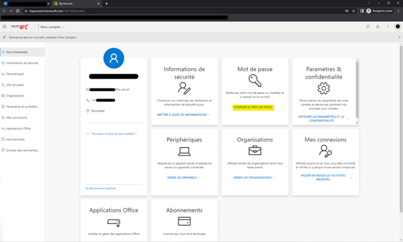Image resolution: width=403 pixels, height=242 pixels.
Task: Click the key icon in Mot de passe card
Action: [255, 80]
